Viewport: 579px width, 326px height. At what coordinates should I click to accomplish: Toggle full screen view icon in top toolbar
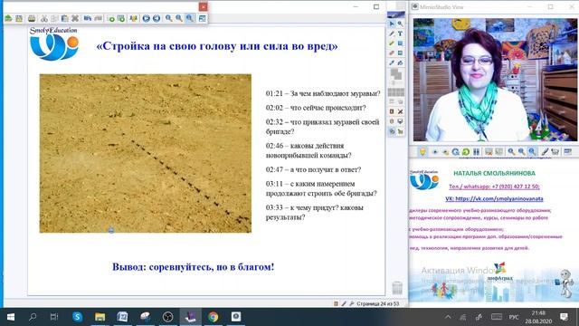pyautogui.click(x=202, y=18)
